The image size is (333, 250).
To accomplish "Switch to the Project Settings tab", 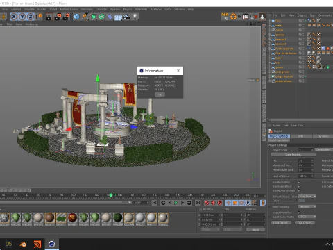I will coord(279,136).
